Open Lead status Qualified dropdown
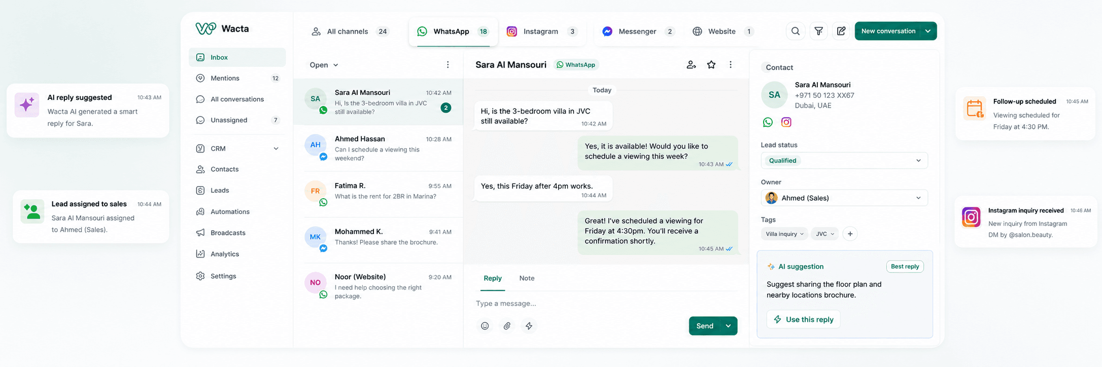This screenshot has height=367, width=1102. click(x=844, y=161)
